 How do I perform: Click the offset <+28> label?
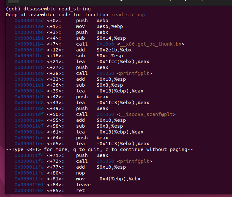[x=56, y=73]
